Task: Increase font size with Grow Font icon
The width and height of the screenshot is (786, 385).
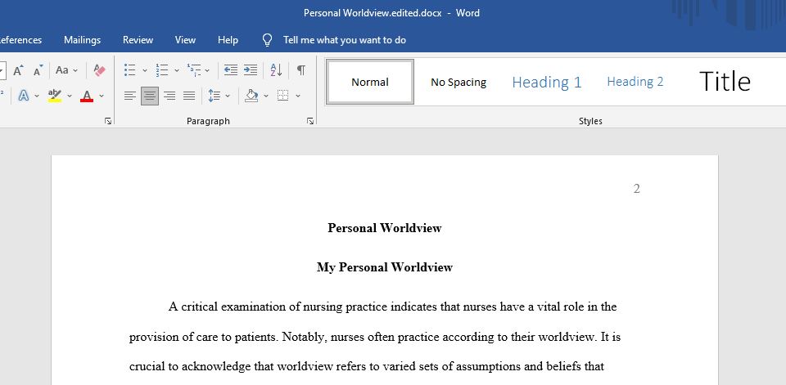Action: (x=18, y=70)
